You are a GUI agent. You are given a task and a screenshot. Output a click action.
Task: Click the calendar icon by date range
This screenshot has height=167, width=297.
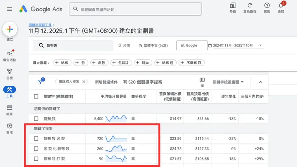[210, 45]
